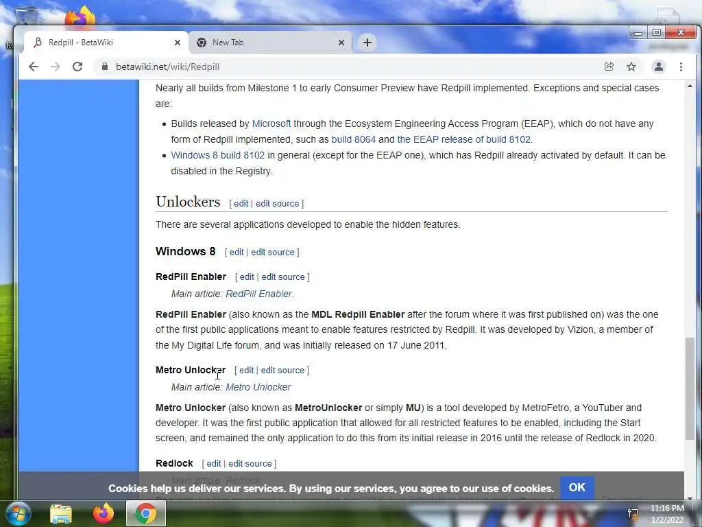Click edit next to Windows 8 heading
The width and height of the screenshot is (702, 527).
point(237,253)
